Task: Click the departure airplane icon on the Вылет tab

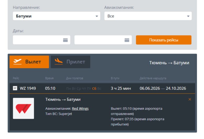Action: [x=17, y=62]
